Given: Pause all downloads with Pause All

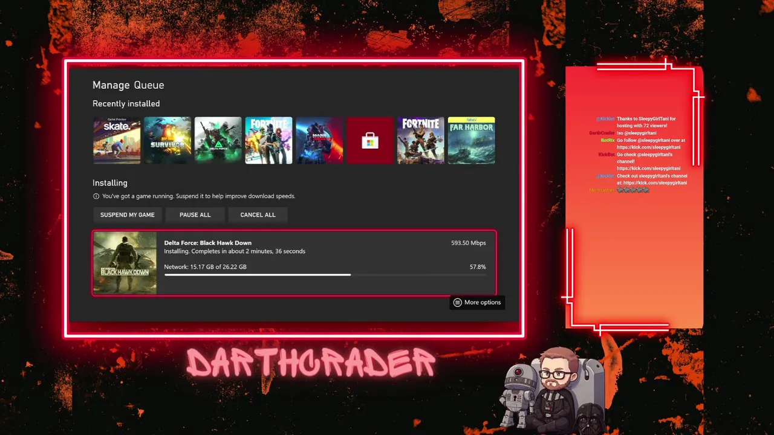Looking at the screenshot, I should click(x=195, y=214).
